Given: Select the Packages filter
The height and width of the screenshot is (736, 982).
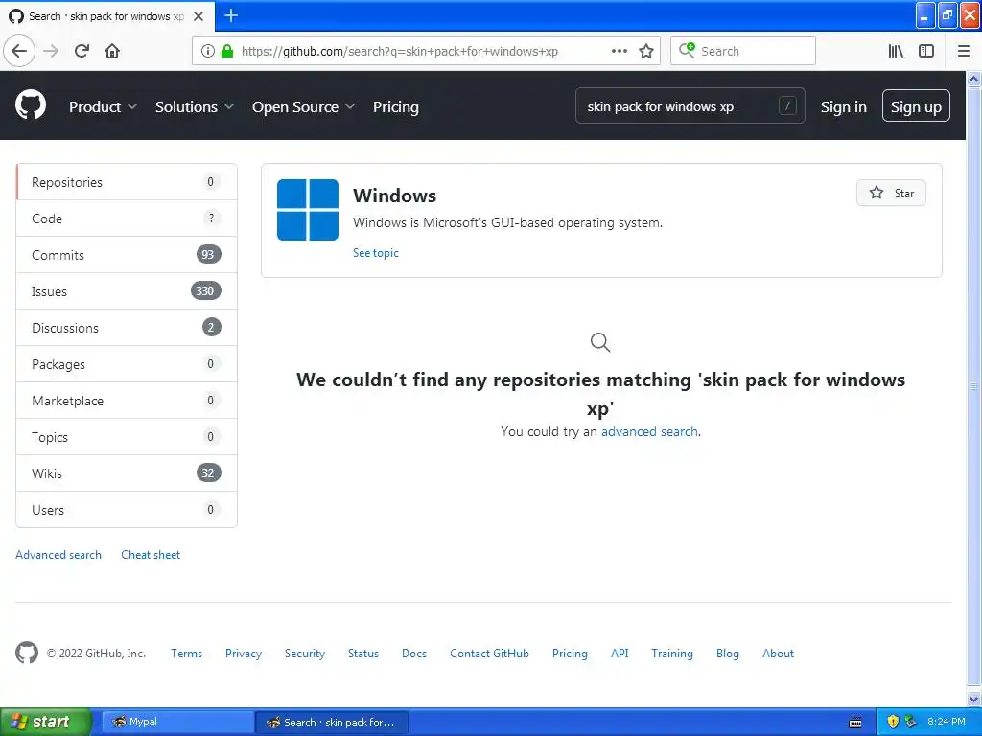Looking at the screenshot, I should pyautogui.click(x=127, y=363).
